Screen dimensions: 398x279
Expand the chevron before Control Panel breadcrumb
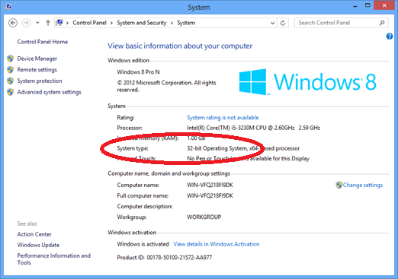(68, 23)
